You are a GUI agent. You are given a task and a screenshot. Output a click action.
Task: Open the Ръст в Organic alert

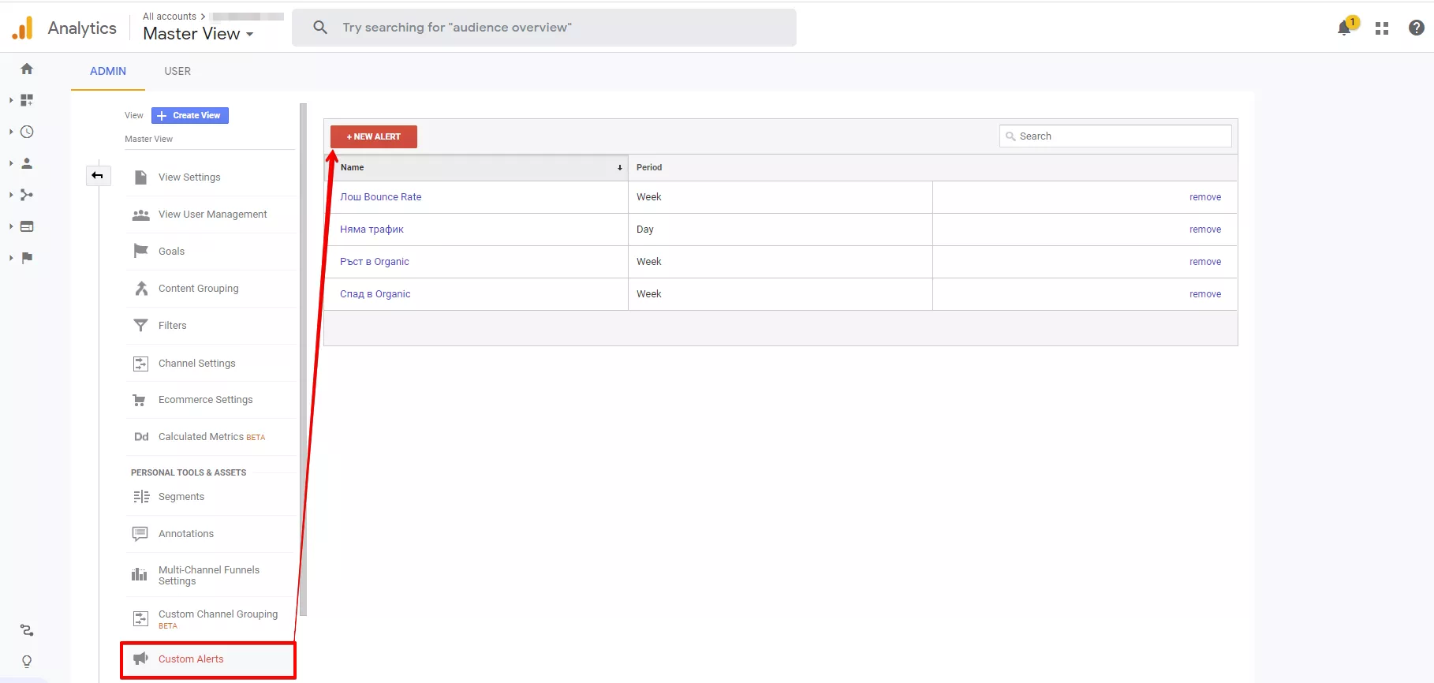(375, 262)
